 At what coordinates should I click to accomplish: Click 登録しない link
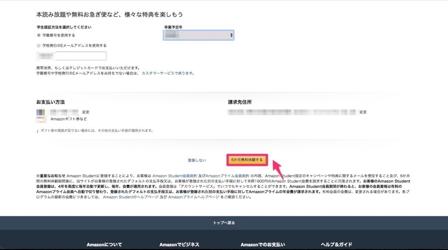[196, 160]
